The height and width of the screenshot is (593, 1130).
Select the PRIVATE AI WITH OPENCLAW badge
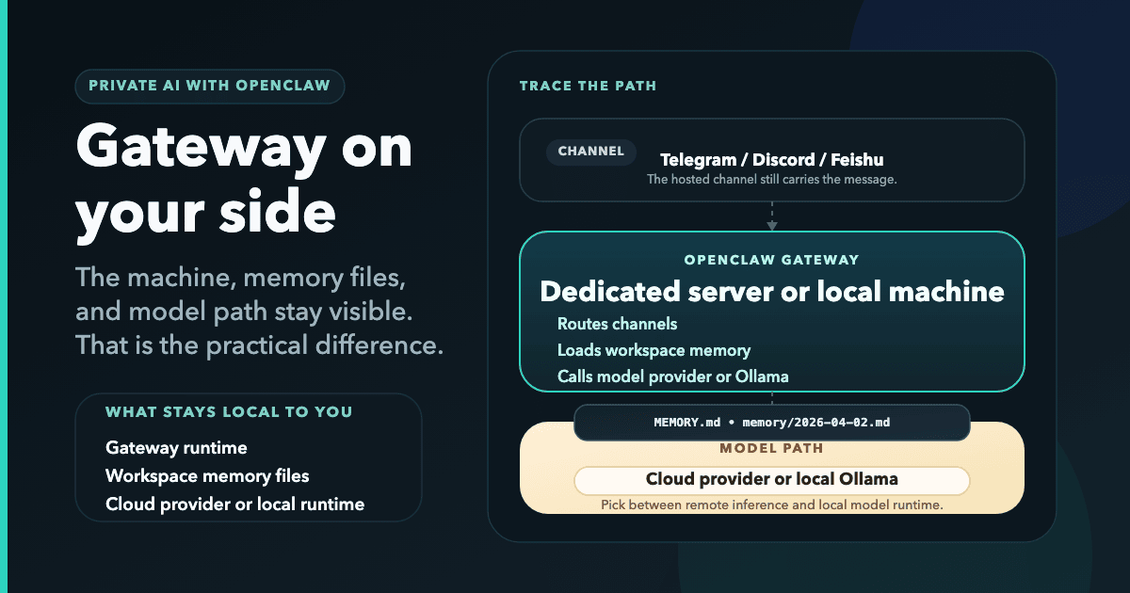[210, 86]
